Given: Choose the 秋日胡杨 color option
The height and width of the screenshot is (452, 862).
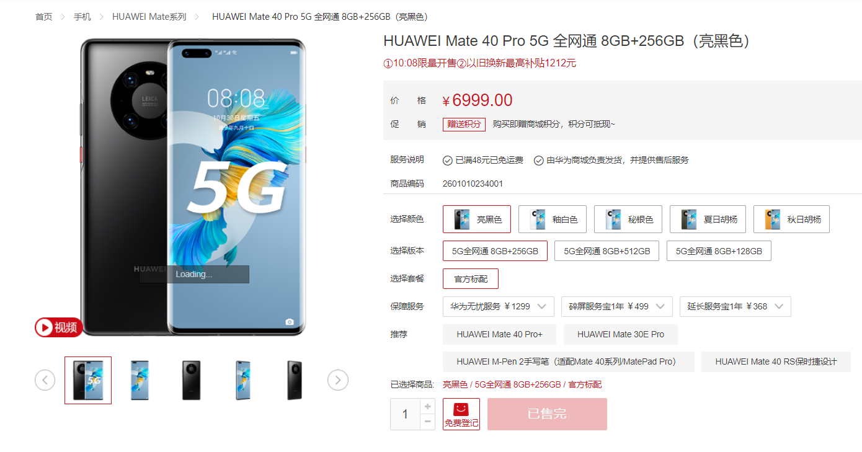Looking at the screenshot, I should click(791, 219).
